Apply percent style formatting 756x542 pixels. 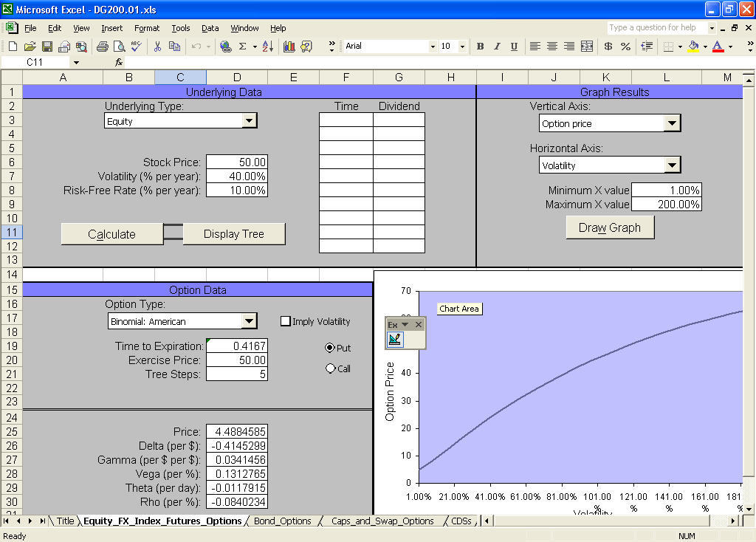tap(625, 46)
